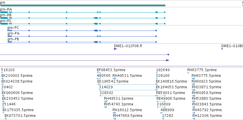
Task: Select the 480566 feature label
Action: [104, 76]
